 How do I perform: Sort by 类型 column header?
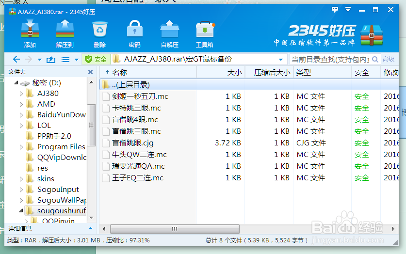coord(323,72)
